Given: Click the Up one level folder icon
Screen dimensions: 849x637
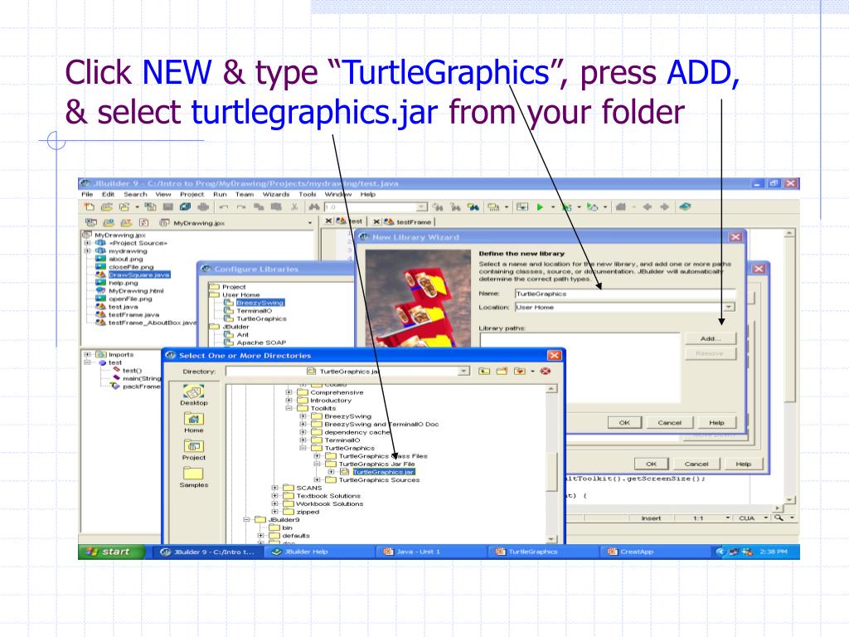Looking at the screenshot, I should click(x=484, y=371).
